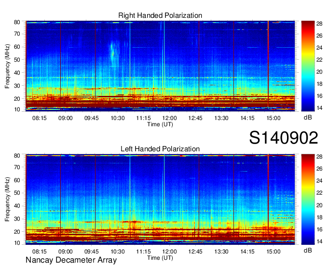
Task: Click the 10:30 time tick on the bottom plot
Action: (x=117, y=252)
